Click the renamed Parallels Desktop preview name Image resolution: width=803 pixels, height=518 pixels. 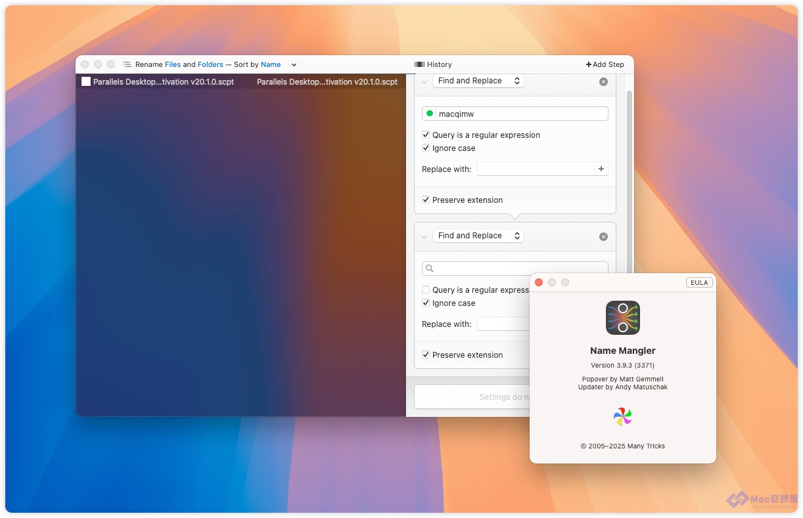[327, 82]
